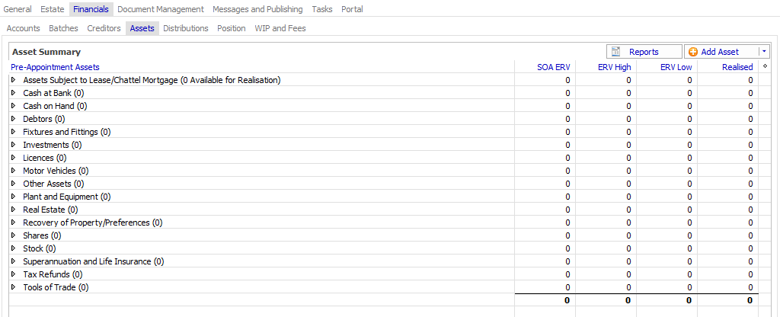The image size is (780, 317).
Task: Select the Distributions sub-tab
Action: tap(185, 28)
